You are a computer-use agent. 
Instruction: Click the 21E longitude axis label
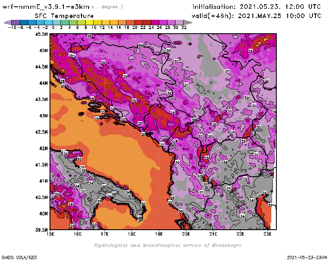point(213,234)
